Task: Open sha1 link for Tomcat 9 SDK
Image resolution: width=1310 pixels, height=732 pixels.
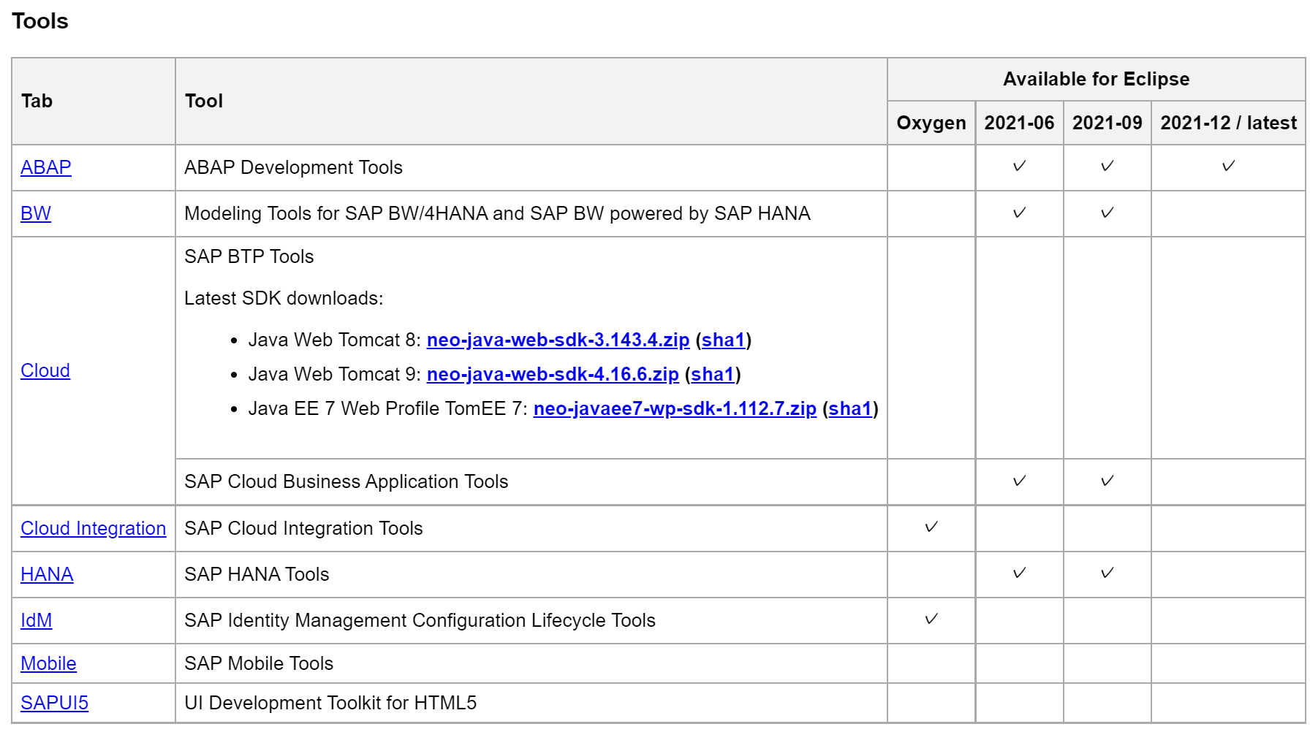Action: 713,374
